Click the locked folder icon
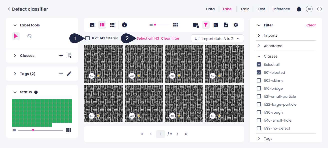Screen dimensions: 328x148 [x=196, y=25]
